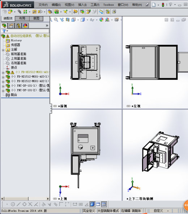Expand the FB-HS1512-M001-A01 component
The height and width of the screenshot is (214, 188).
point(3,73)
